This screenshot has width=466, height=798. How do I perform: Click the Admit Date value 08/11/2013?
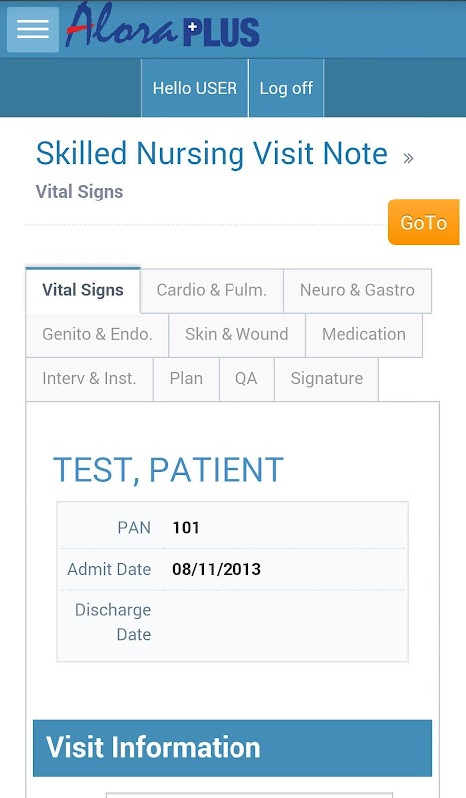pos(217,569)
